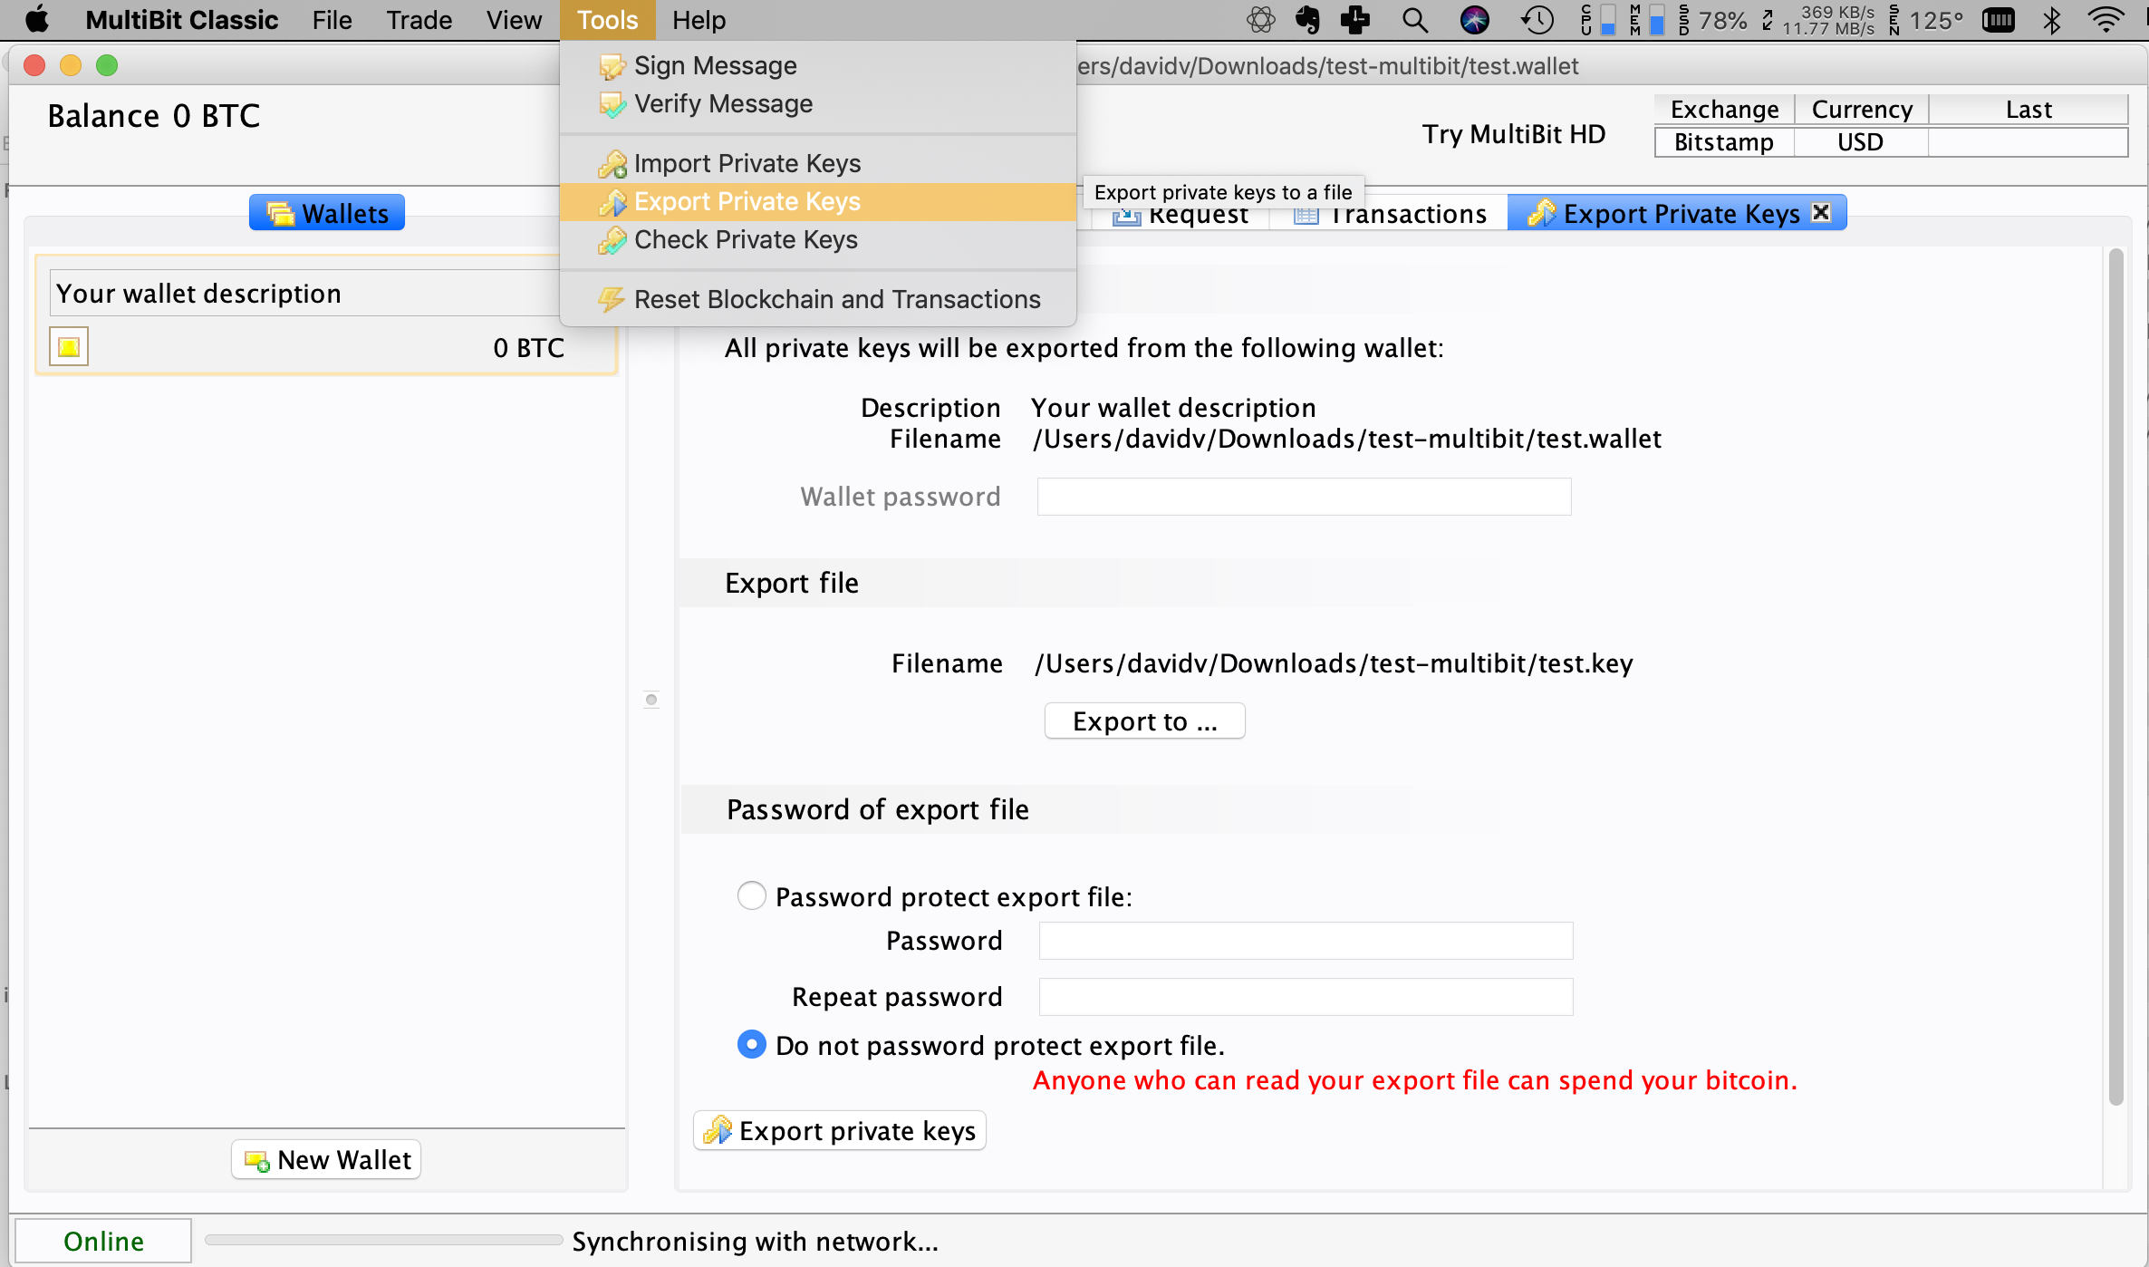2149x1267 pixels.
Task: Click the right panel vertical scrollbar
Action: pyautogui.click(x=2116, y=678)
